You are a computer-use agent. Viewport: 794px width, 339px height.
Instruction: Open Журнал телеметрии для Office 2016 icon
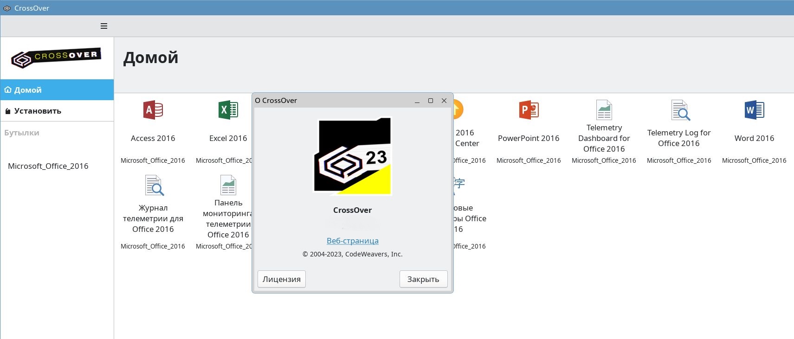(154, 185)
